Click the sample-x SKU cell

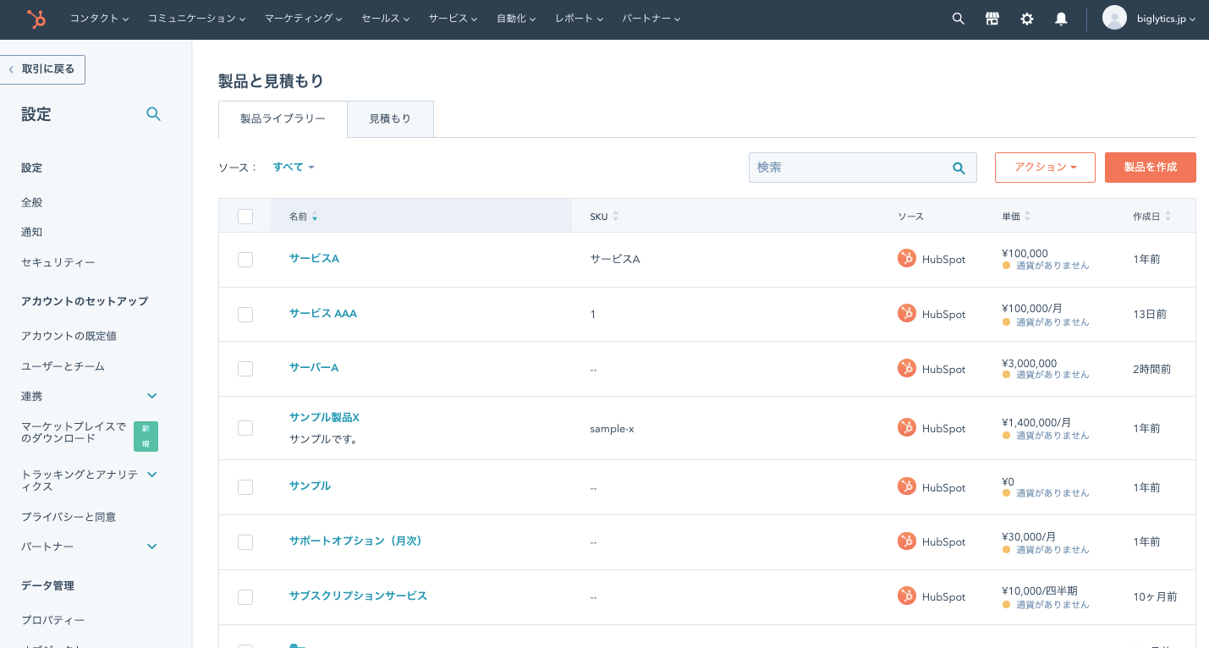(x=612, y=429)
